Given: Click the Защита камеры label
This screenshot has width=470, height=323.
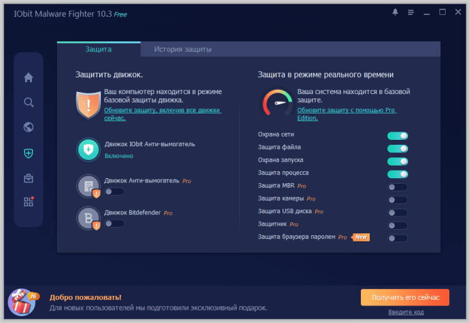Looking at the screenshot, I should tap(281, 198).
